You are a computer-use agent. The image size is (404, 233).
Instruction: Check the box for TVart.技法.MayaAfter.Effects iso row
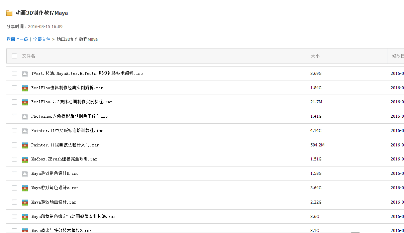click(x=14, y=74)
